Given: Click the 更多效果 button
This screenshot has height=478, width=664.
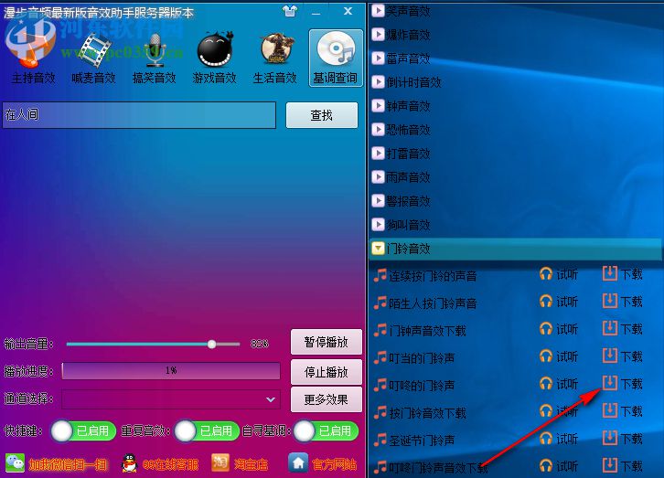Looking at the screenshot, I should [x=327, y=399].
